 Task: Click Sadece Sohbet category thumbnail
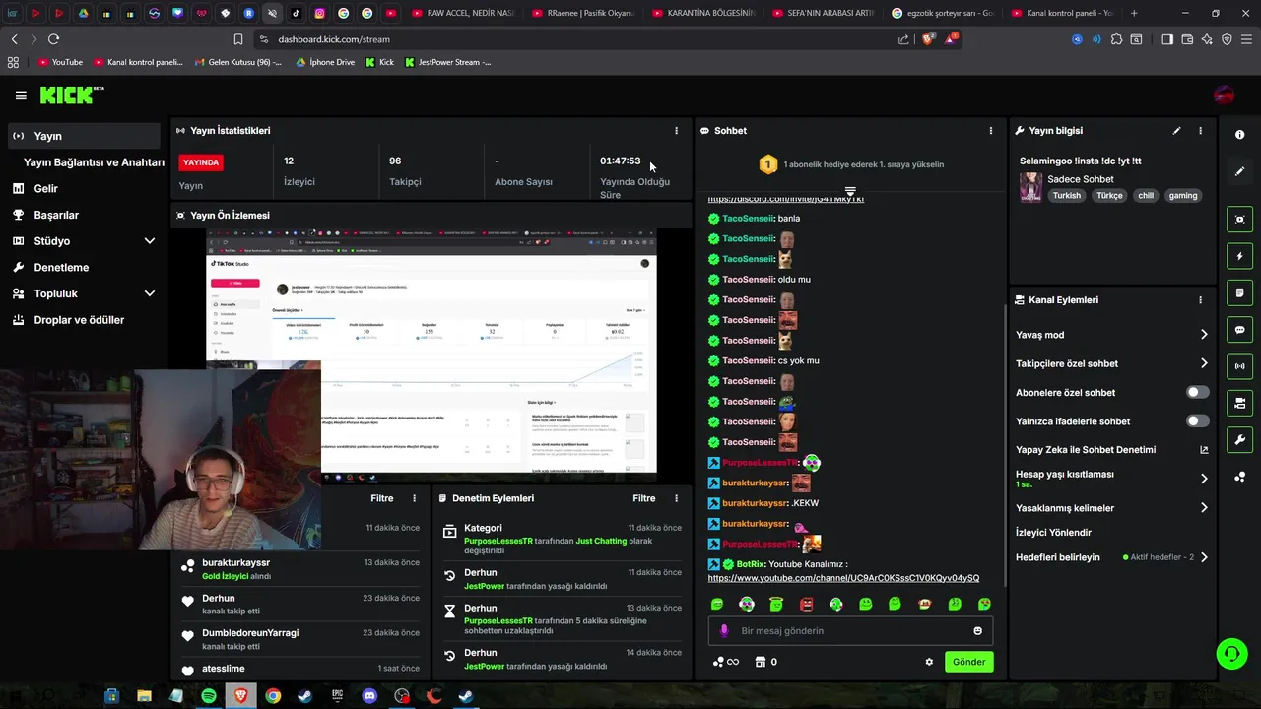pyautogui.click(x=1030, y=187)
